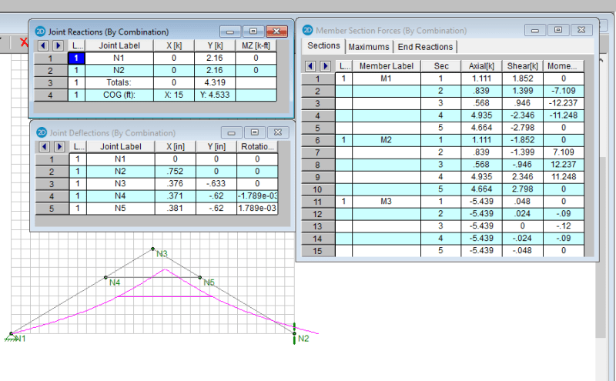Click the MZ [k-ft] column header
Image resolution: width=616 pixels, height=381 pixels.
tap(256, 45)
